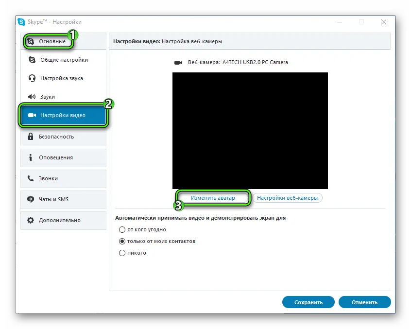Close the Skype settings window

pos(384,22)
